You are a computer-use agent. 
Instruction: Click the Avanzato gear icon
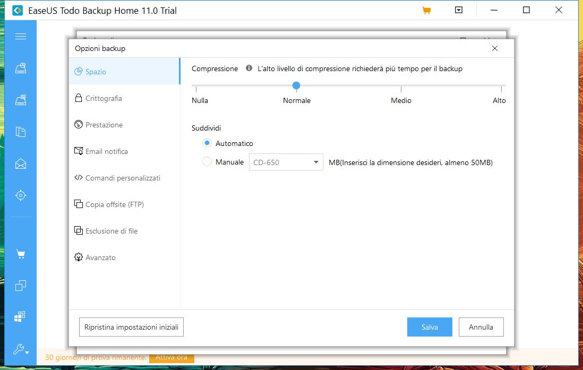point(78,257)
